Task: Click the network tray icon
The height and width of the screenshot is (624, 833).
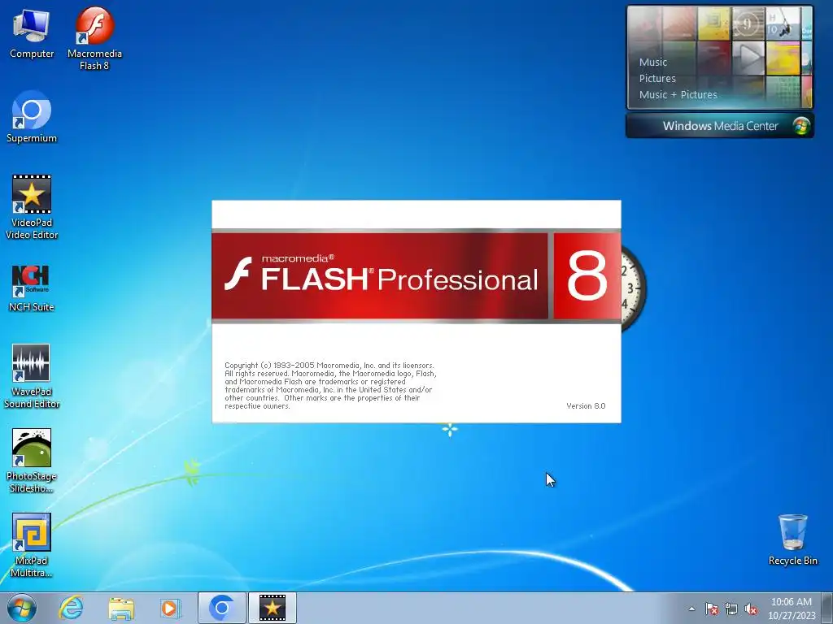Action: point(731,609)
